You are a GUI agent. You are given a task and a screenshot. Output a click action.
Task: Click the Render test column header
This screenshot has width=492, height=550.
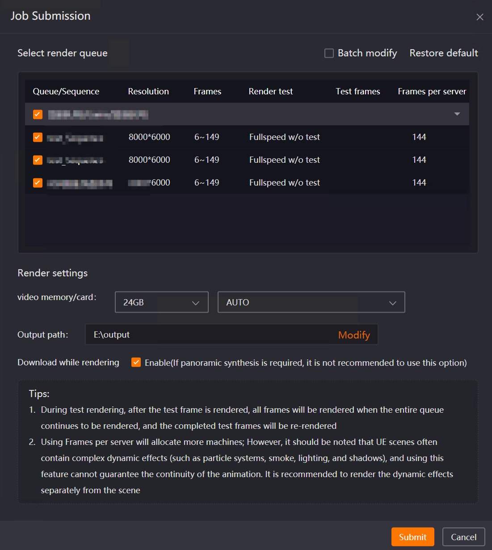pos(271,91)
